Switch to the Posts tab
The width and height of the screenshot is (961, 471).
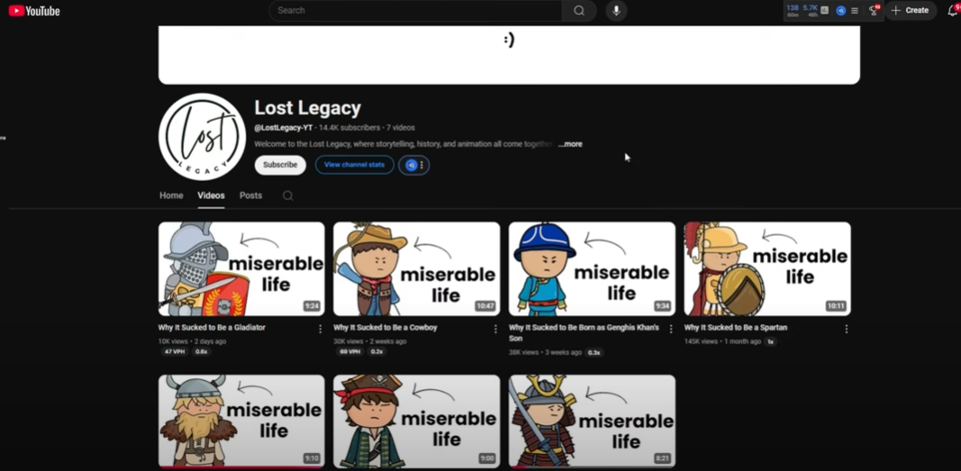250,195
